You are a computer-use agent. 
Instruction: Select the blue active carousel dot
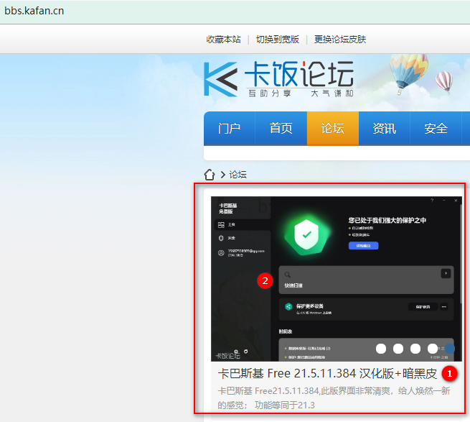(450, 349)
